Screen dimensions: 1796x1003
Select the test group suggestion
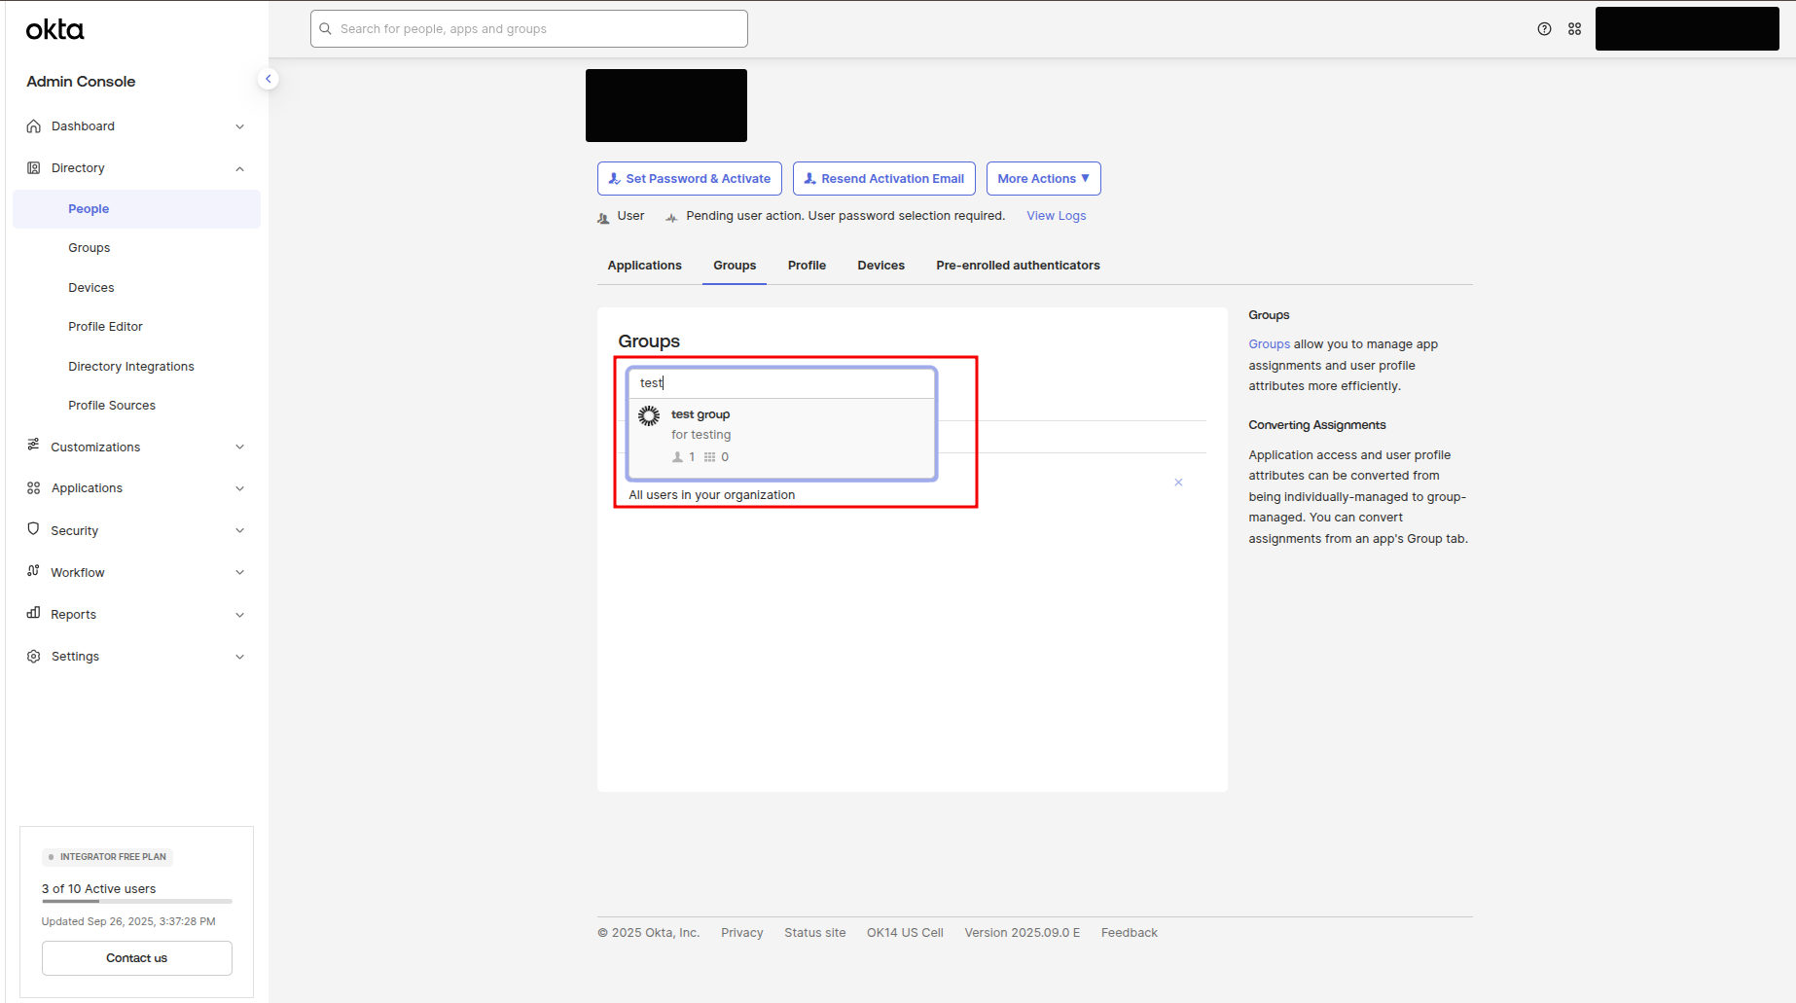pyautogui.click(x=782, y=438)
